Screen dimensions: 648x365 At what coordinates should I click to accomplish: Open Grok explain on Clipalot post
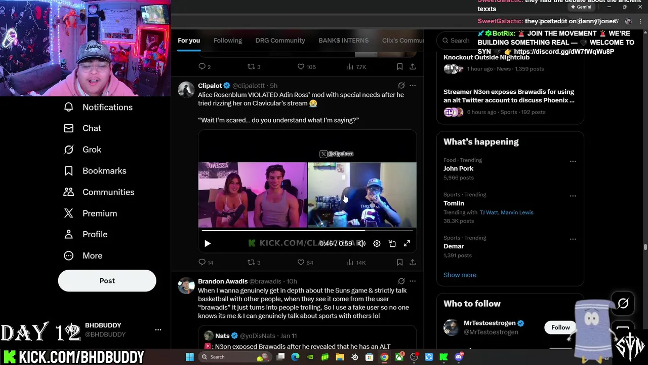coord(401,86)
